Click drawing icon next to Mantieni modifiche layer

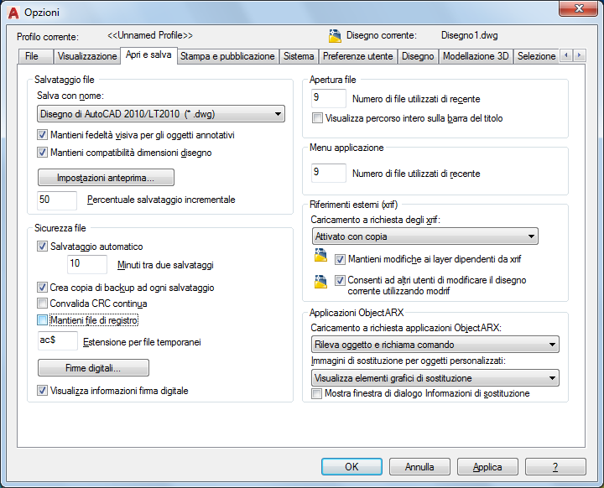click(320, 256)
